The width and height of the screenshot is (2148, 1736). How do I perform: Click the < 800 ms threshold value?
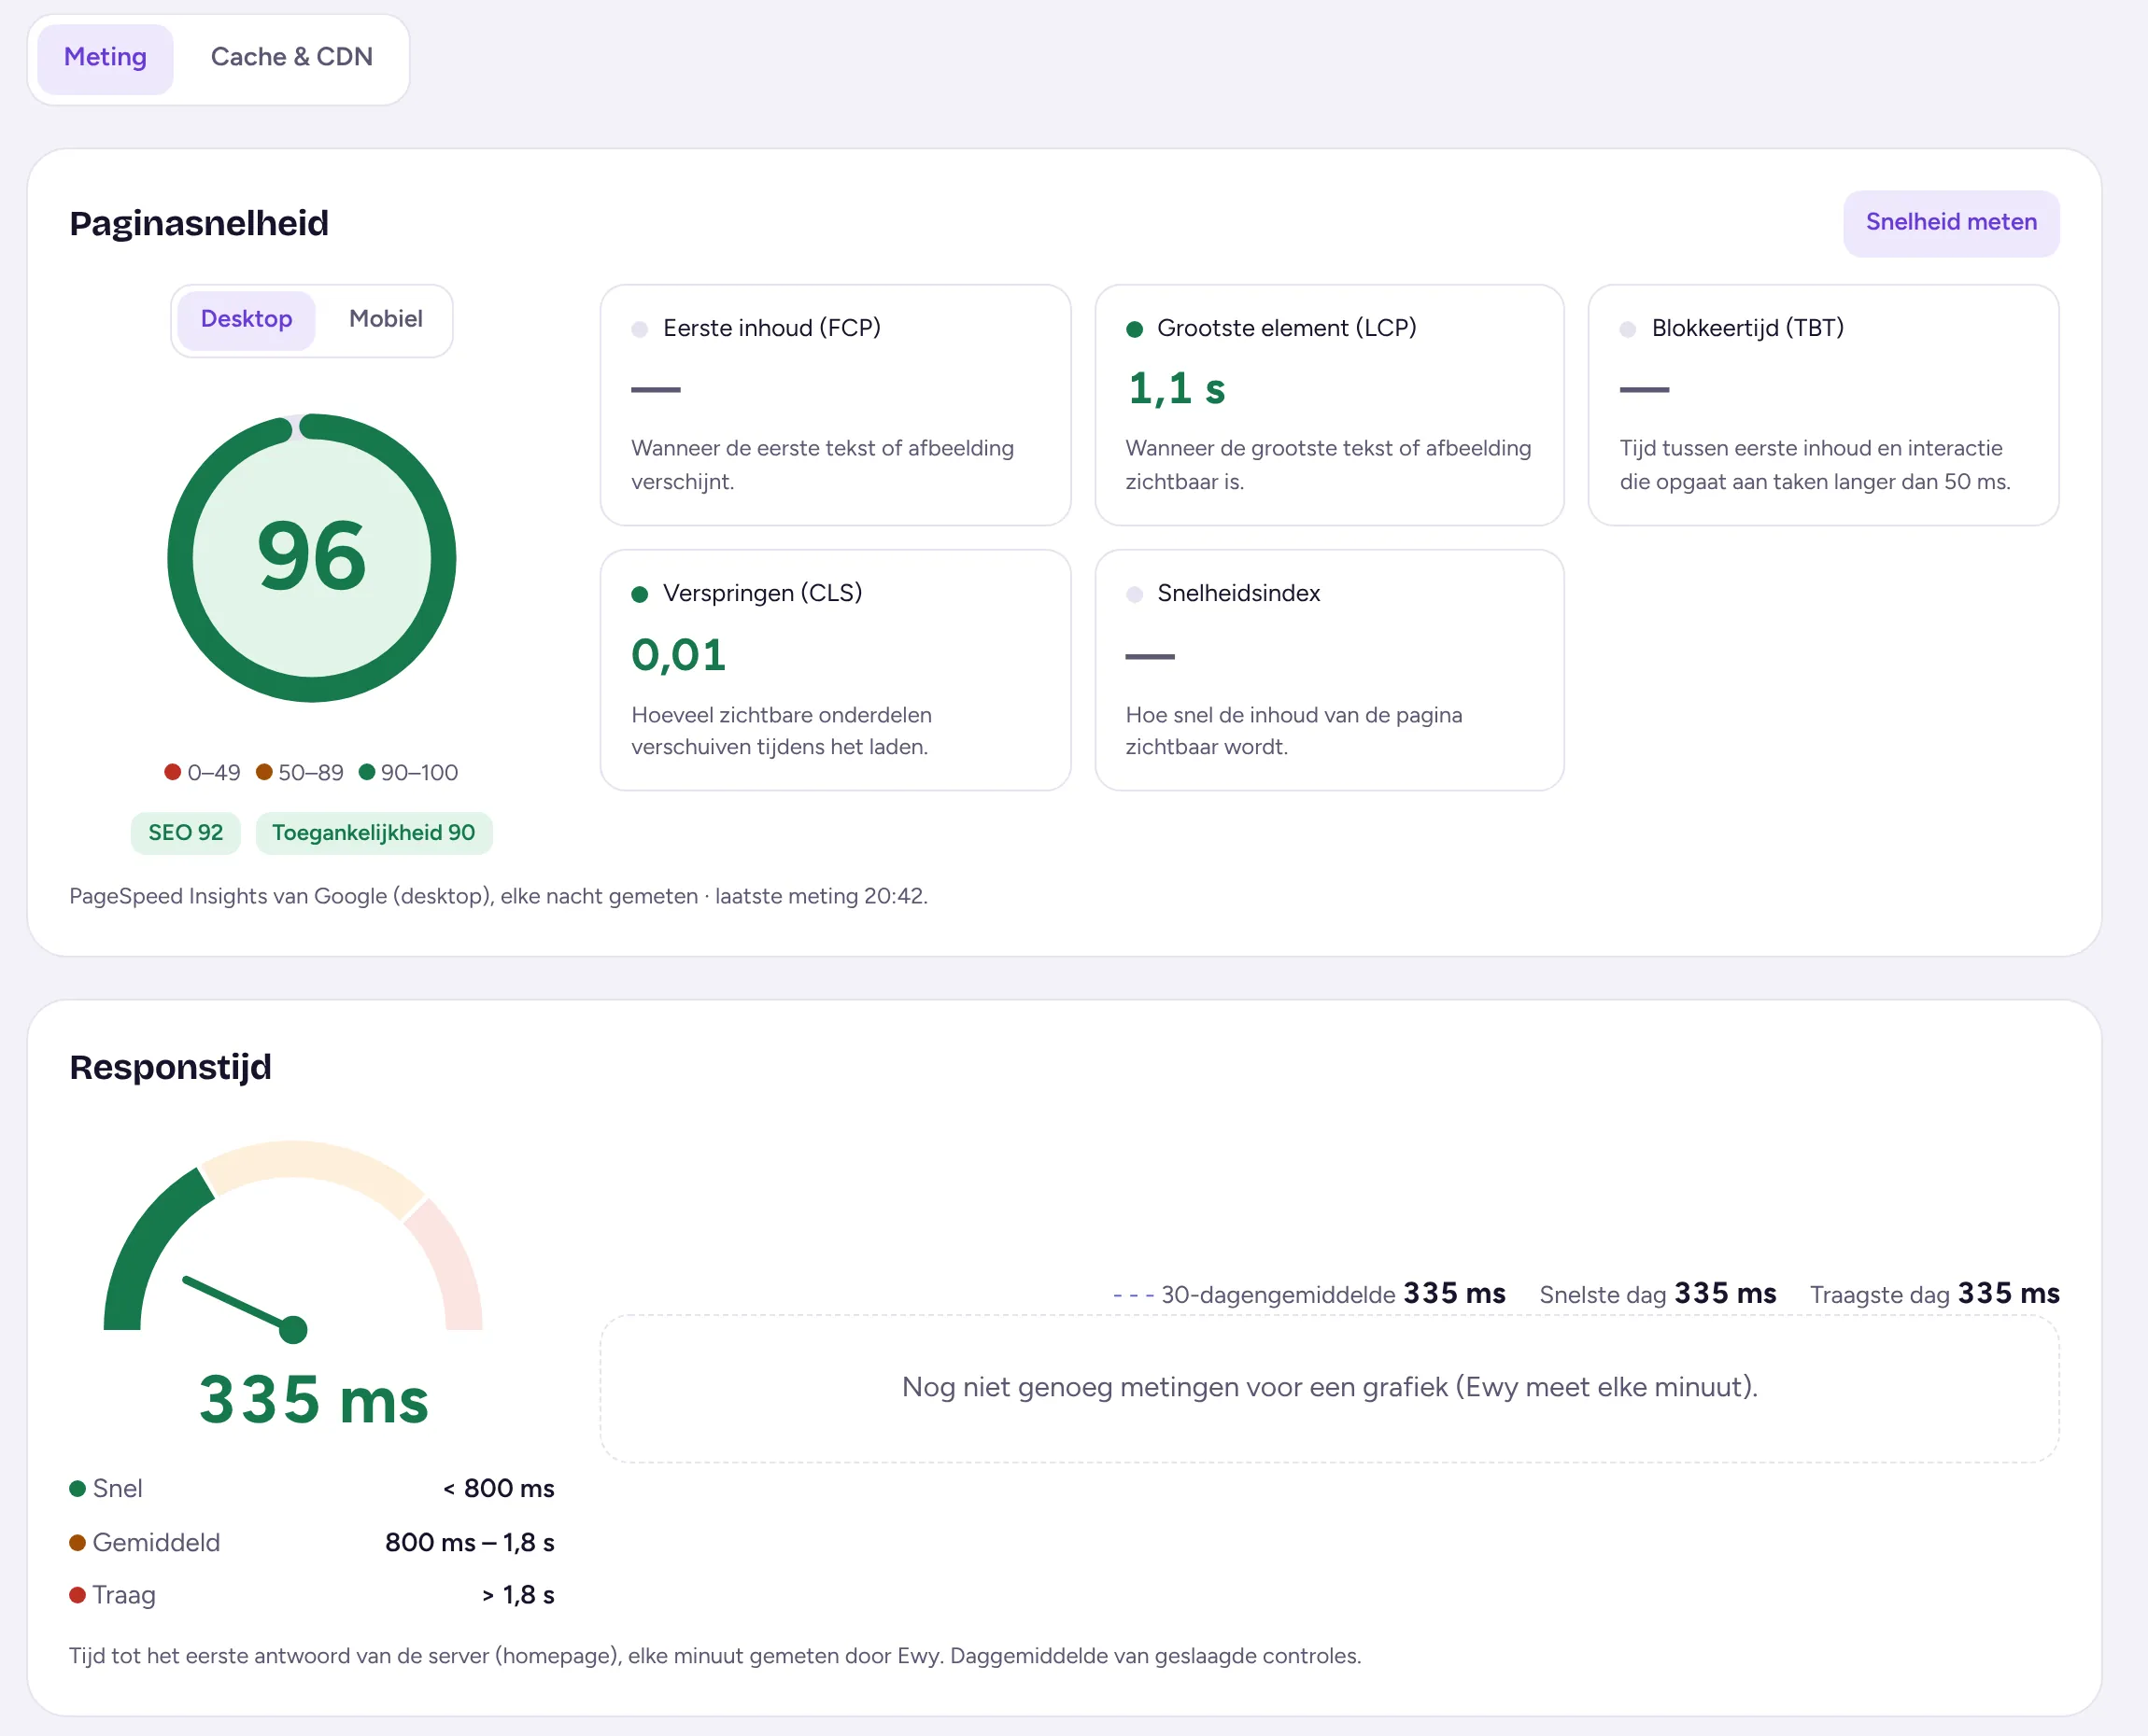tap(498, 1488)
